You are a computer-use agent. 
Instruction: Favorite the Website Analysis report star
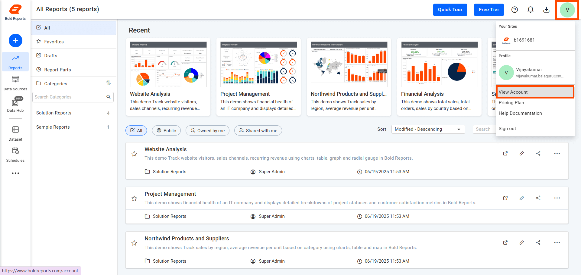(x=134, y=154)
